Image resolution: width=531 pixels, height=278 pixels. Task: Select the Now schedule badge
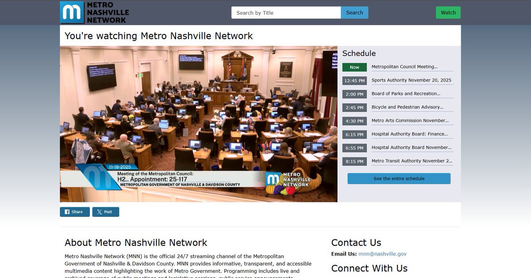click(354, 67)
